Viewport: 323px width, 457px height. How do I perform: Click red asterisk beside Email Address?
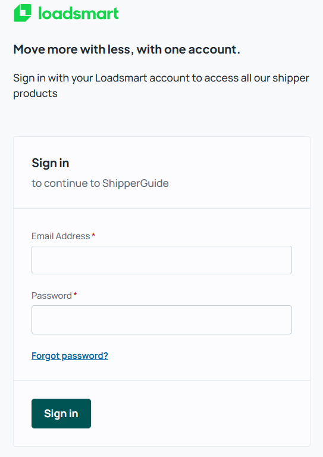click(x=93, y=235)
